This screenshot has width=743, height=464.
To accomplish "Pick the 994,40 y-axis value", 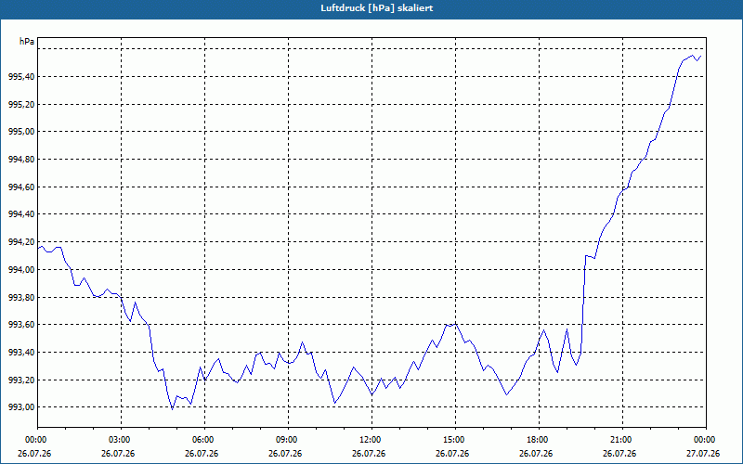I will click(x=21, y=214).
